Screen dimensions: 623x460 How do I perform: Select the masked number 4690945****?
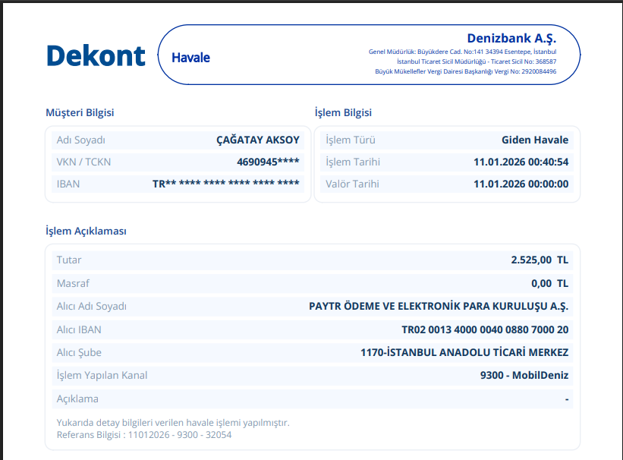(x=268, y=162)
